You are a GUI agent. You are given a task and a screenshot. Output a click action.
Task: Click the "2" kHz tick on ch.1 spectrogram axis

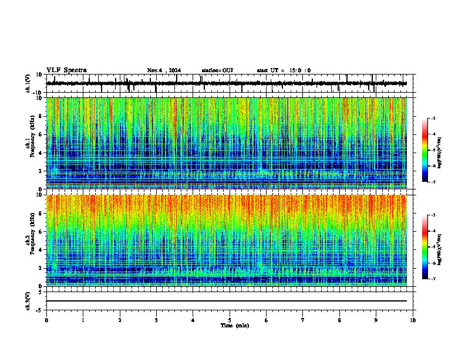[x=41, y=171]
